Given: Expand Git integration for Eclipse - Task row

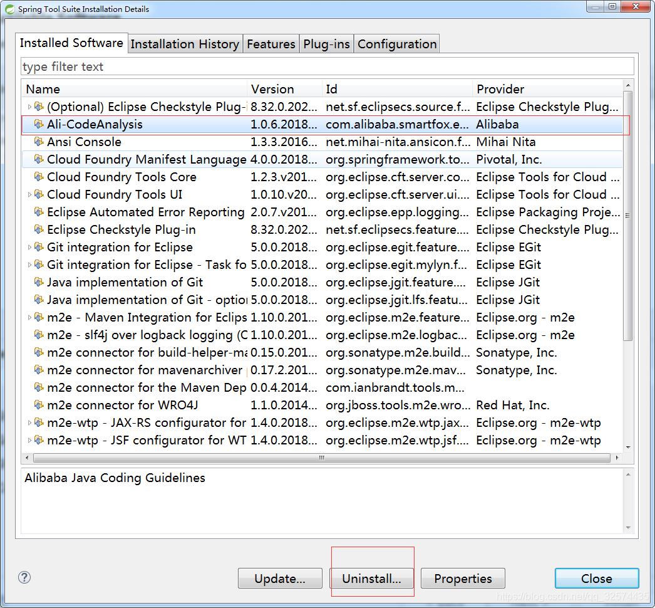Looking at the screenshot, I should (29, 265).
